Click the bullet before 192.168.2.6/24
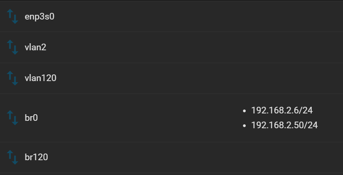Image resolution: width=343 pixels, height=175 pixels. [244, 111]
